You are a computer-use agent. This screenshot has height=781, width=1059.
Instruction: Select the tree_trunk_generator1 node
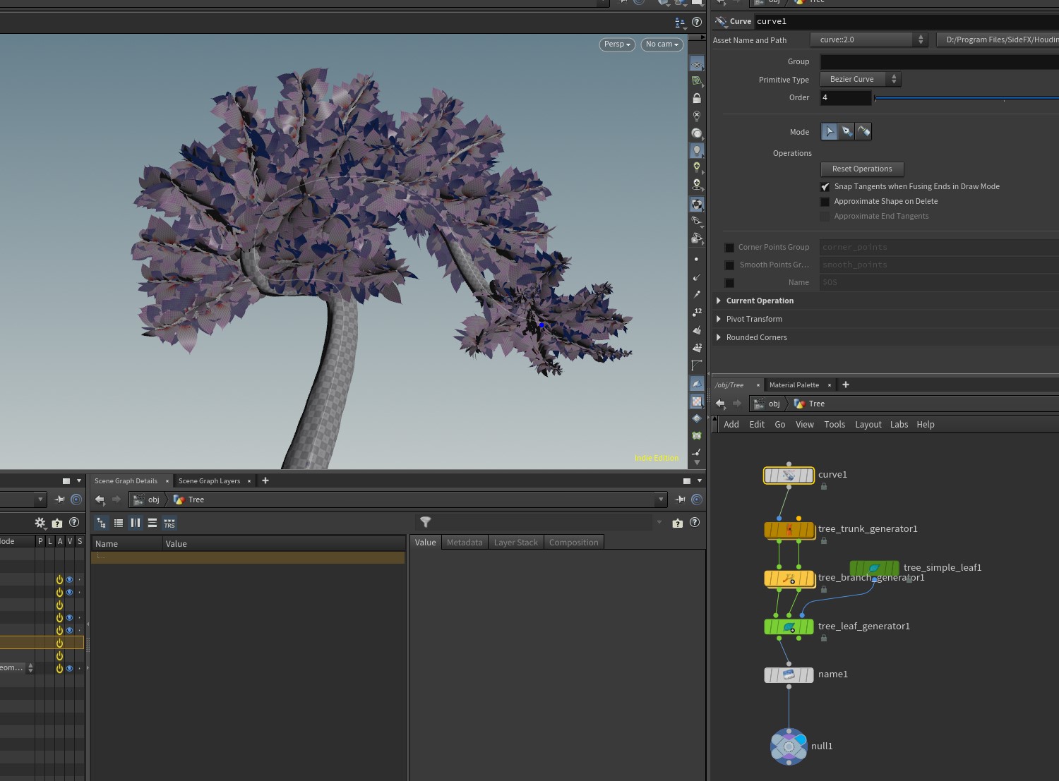789,529
